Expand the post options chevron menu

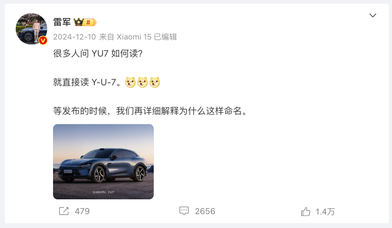373,15
